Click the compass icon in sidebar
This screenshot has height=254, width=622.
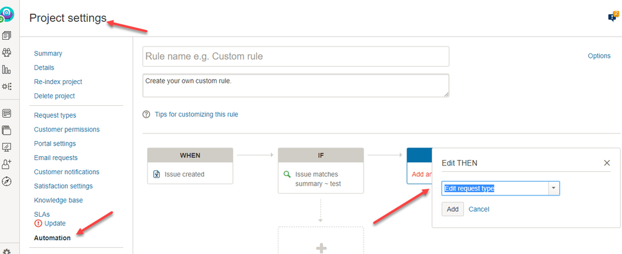coord(7,182)
